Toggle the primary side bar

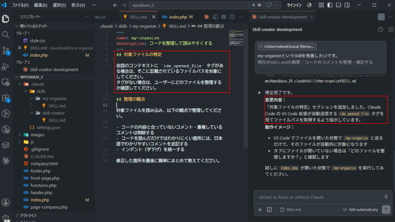[330, 5]
